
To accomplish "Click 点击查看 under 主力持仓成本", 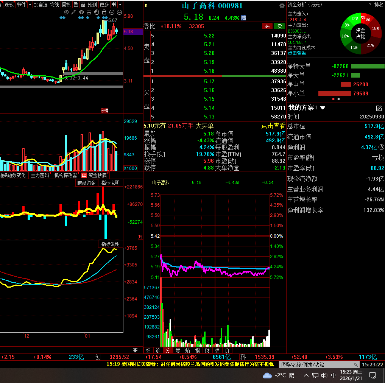I will coord(297,53).
